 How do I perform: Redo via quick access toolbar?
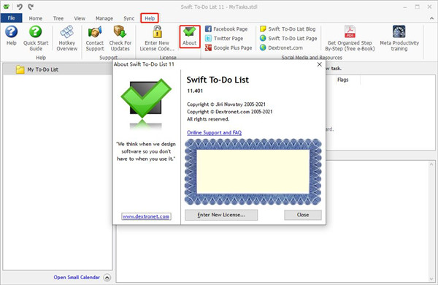click(x=31, y=7)
